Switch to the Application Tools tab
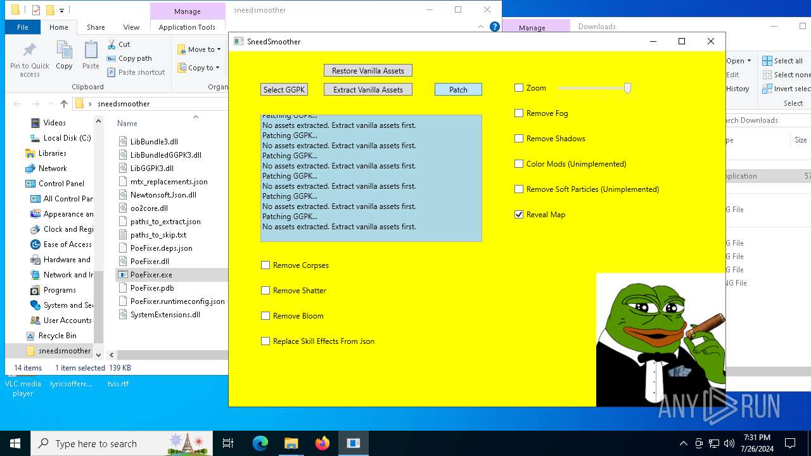 pyautogui.click(x=187, y=27)
